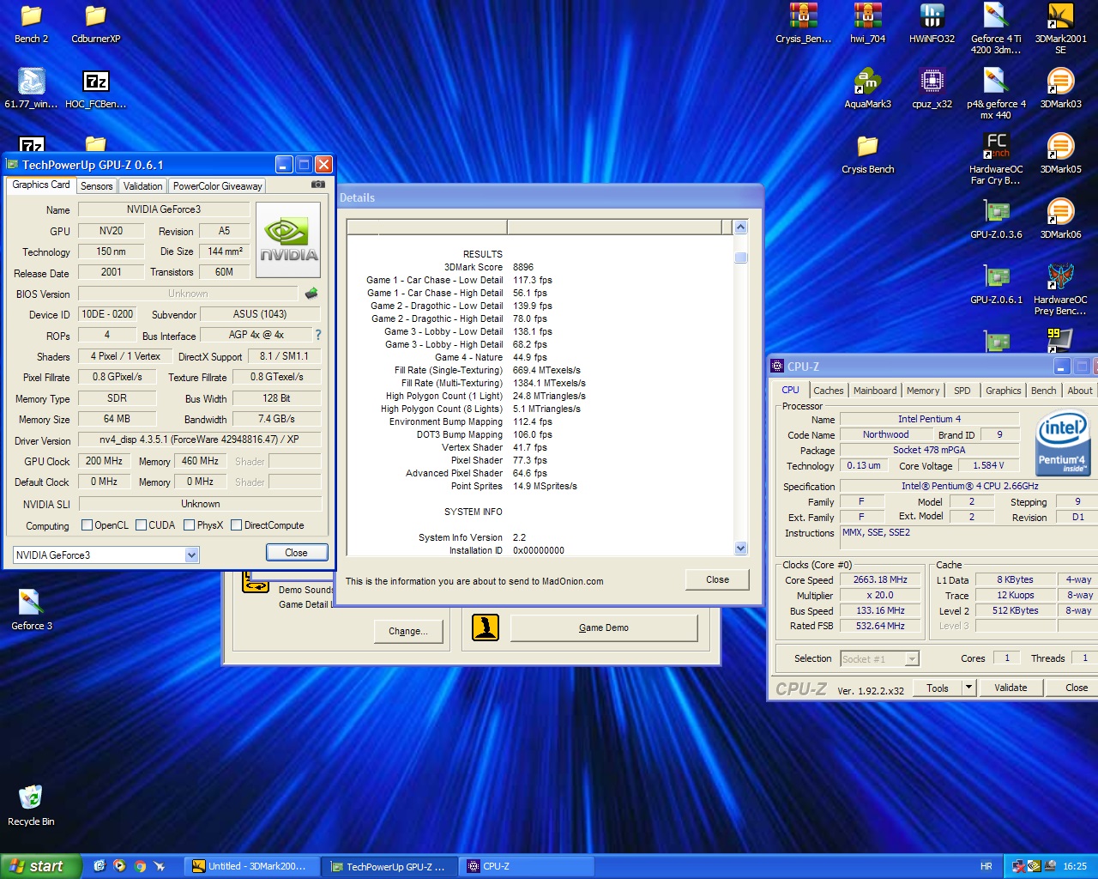Enable the OpenCL checkbox
Image resolution: width=1098 pixels, height=879 pixels.
pyautogui.click(x=87, y=525)
